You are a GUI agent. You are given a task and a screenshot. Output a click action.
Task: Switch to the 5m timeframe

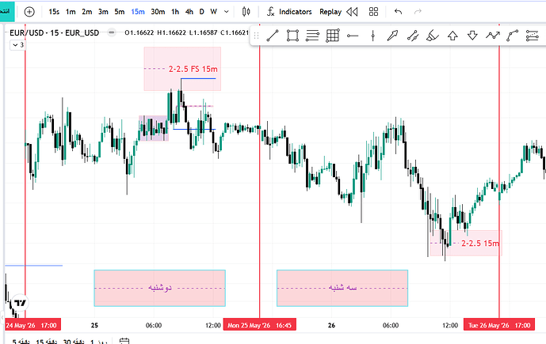click(120, 12)
